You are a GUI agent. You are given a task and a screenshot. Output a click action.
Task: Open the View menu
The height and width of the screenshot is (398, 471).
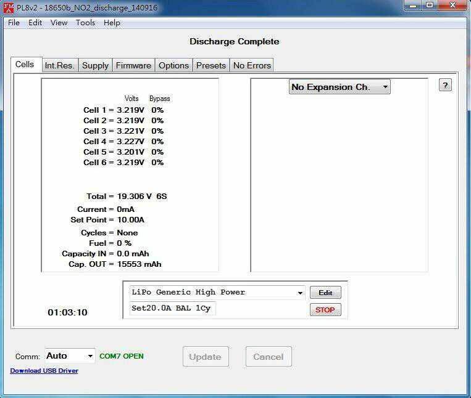59,22
